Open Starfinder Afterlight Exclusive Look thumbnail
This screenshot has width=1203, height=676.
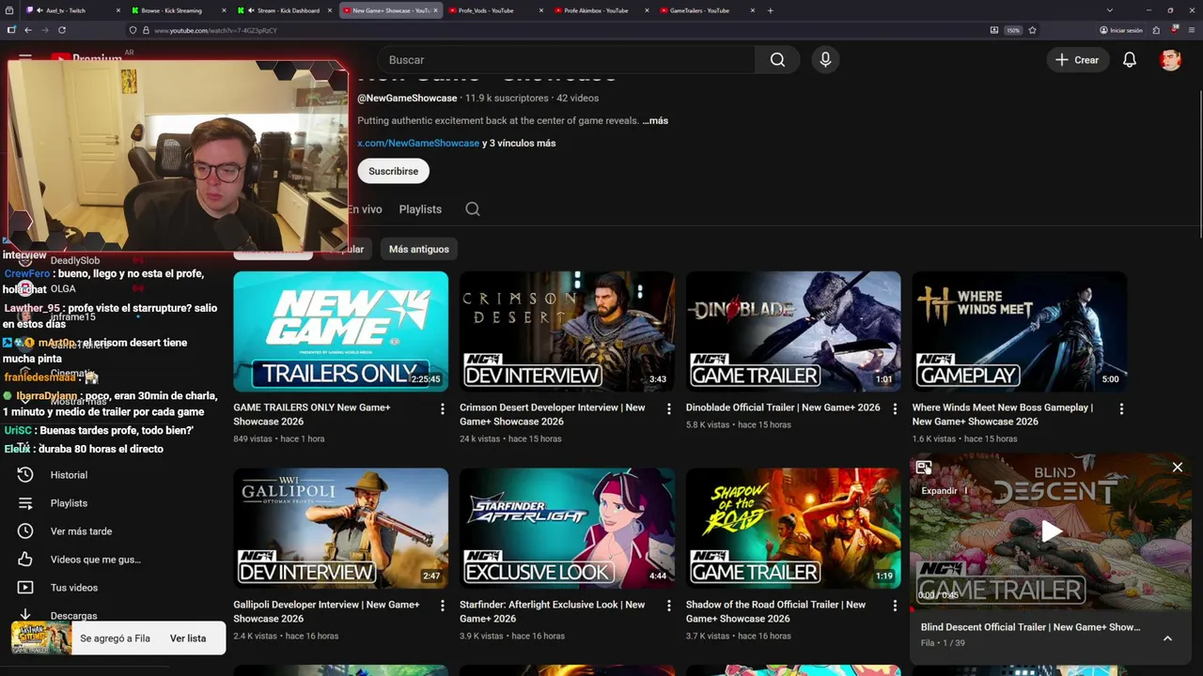point(567,529)
